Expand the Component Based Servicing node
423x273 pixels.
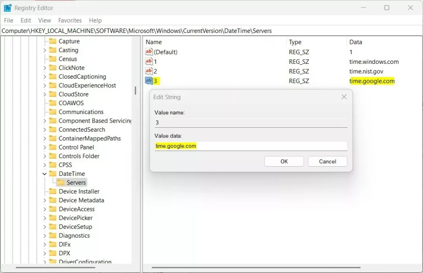(45, 121)
